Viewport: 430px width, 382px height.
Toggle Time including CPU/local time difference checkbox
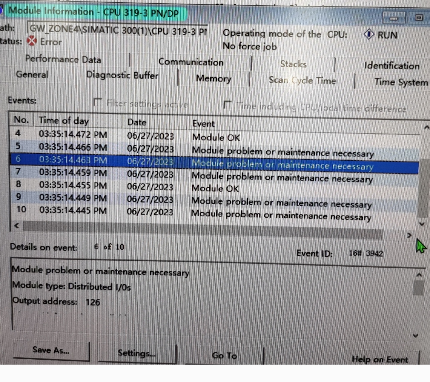[x=228, y=105]
